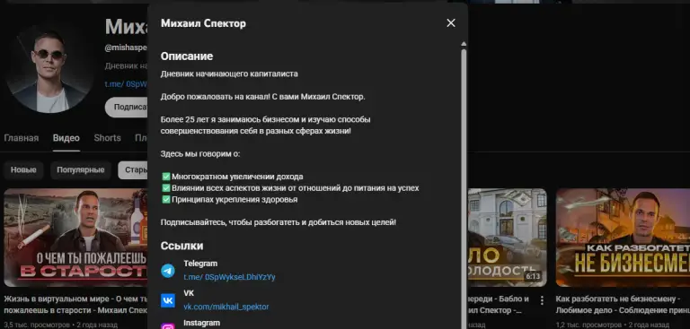Open video thumbnail 'О чем ты пожалеешь в старости'
The image size is (690, 329).
click(75, 238)
